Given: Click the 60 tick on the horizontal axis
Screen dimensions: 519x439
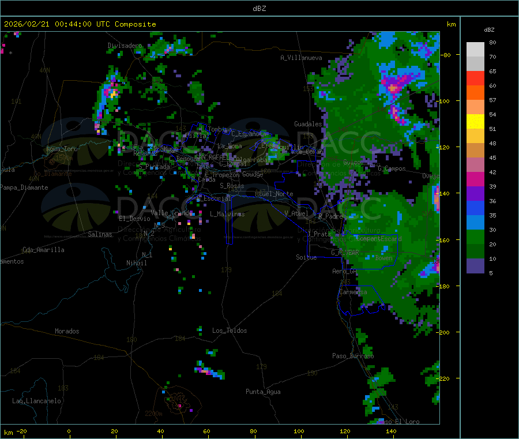Looking at the screenshot, I should click(x=206, y=431).
